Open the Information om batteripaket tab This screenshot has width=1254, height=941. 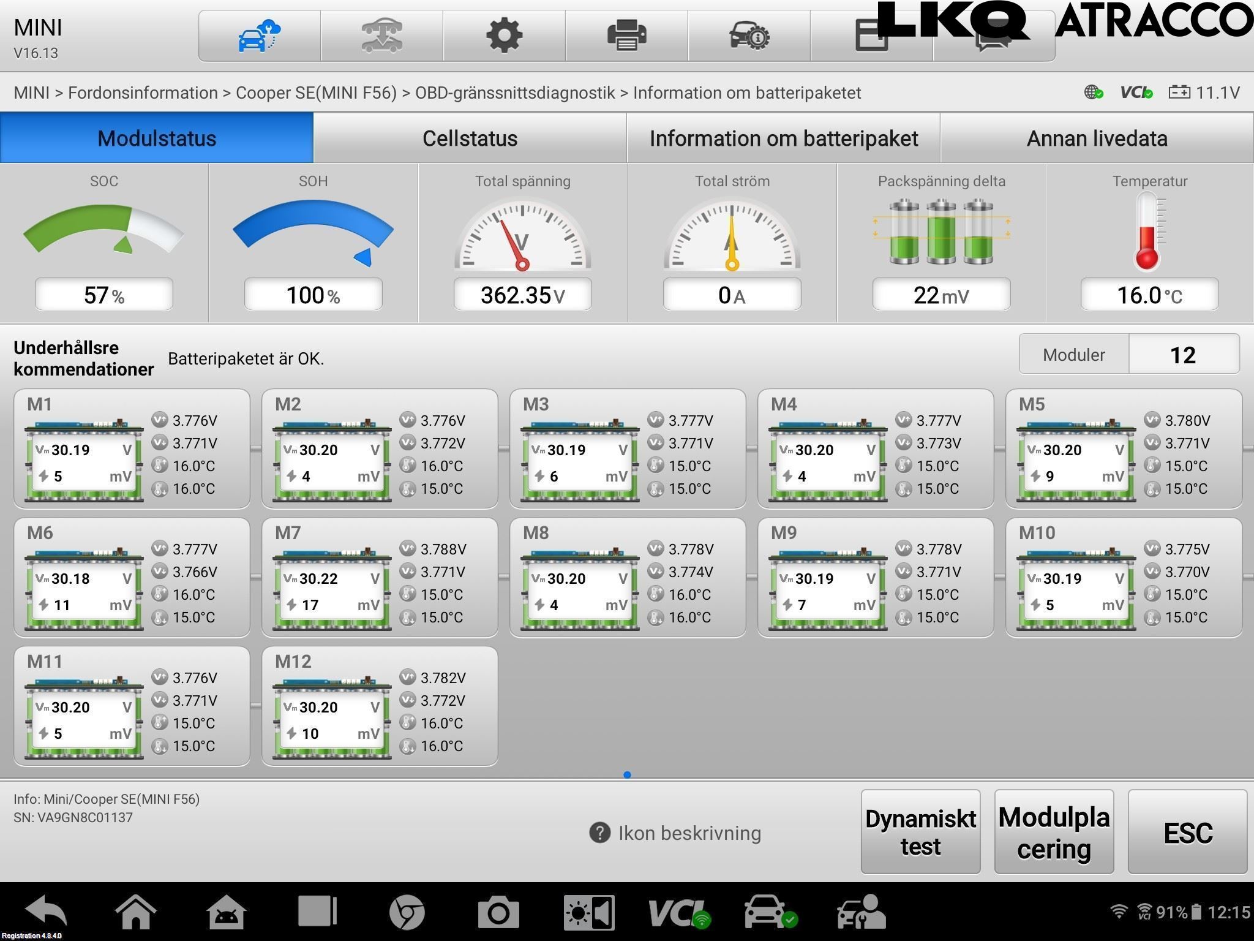click(783, 138)
